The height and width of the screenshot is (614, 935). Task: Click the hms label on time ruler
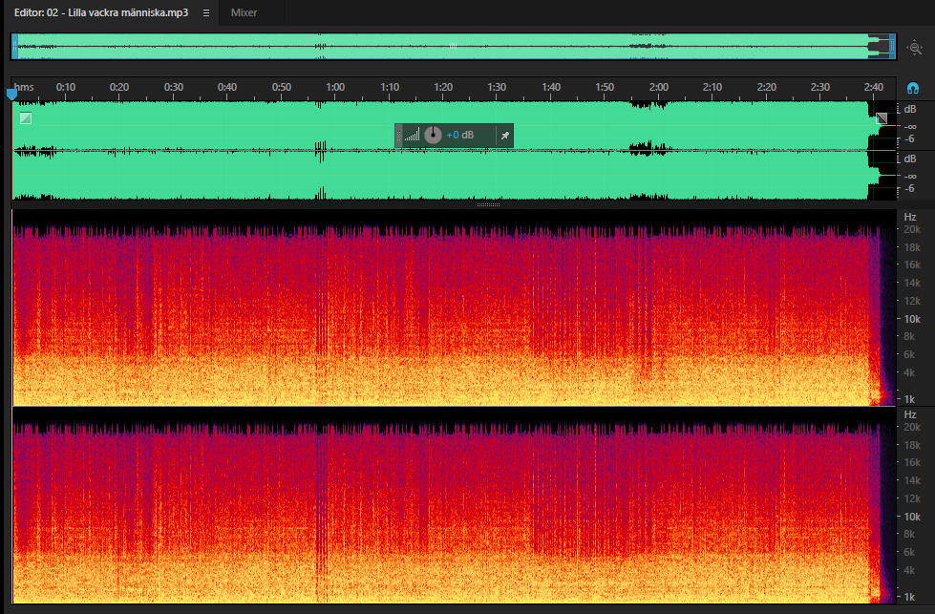24,87
